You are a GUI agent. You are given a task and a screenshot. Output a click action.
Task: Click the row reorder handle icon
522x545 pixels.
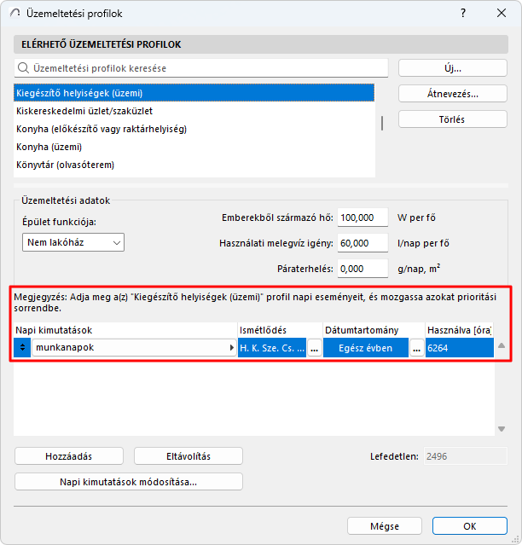pos(22,348)
